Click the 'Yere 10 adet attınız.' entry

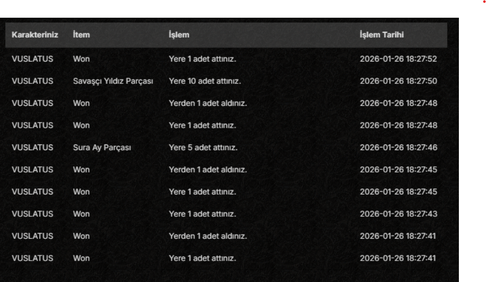pos(204,81)
